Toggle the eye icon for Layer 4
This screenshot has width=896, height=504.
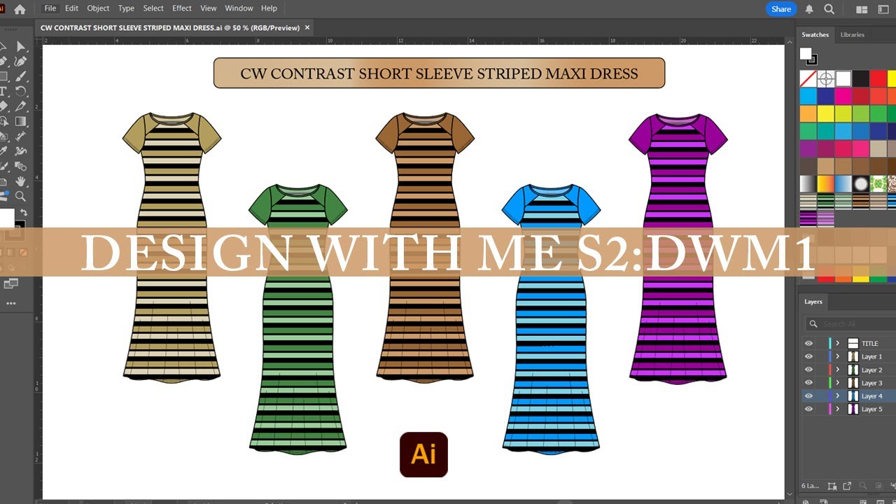point(808,396)
